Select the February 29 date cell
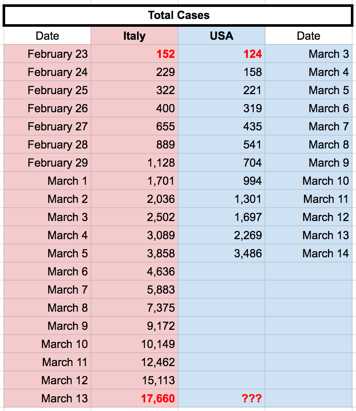Screen dimensions: 356x411 click(47, 162)
